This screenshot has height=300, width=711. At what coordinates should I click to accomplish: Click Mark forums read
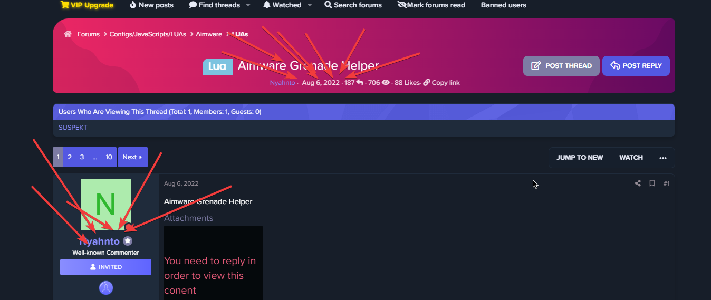pos(431,5)
